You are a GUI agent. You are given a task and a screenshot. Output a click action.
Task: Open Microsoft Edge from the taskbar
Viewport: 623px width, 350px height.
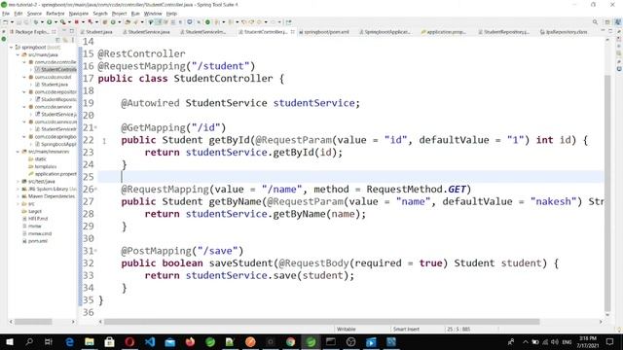coord(69,341)
